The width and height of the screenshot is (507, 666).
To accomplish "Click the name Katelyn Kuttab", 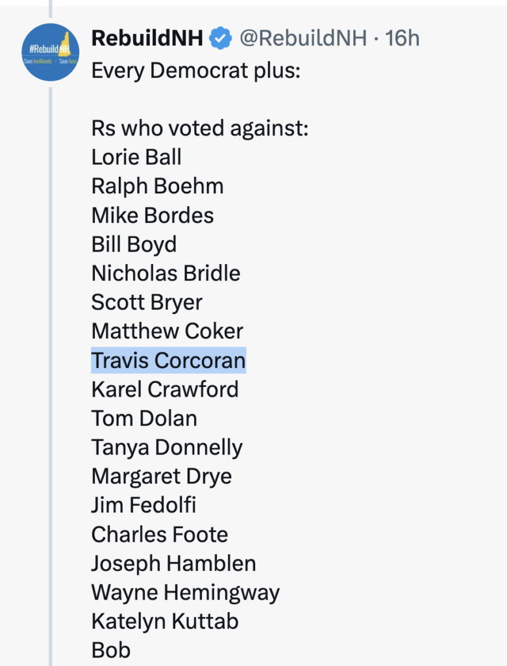I will [165, 621].
